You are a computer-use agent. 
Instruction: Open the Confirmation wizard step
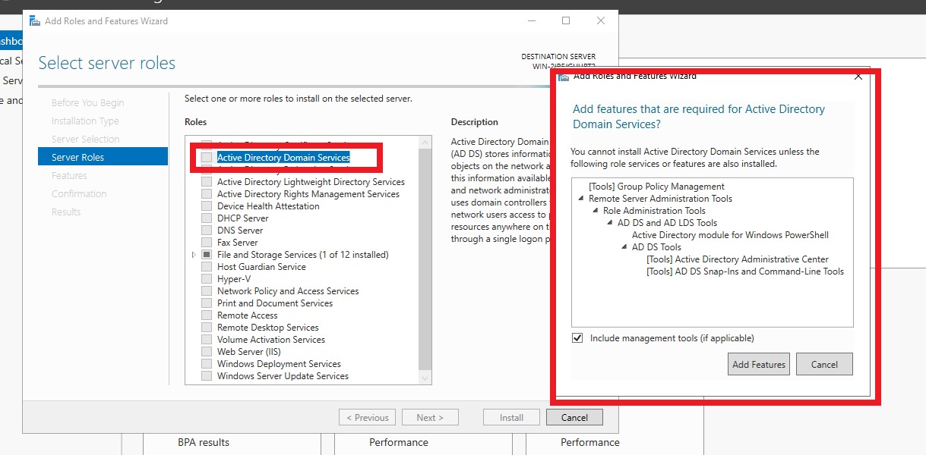pos(79,193)
